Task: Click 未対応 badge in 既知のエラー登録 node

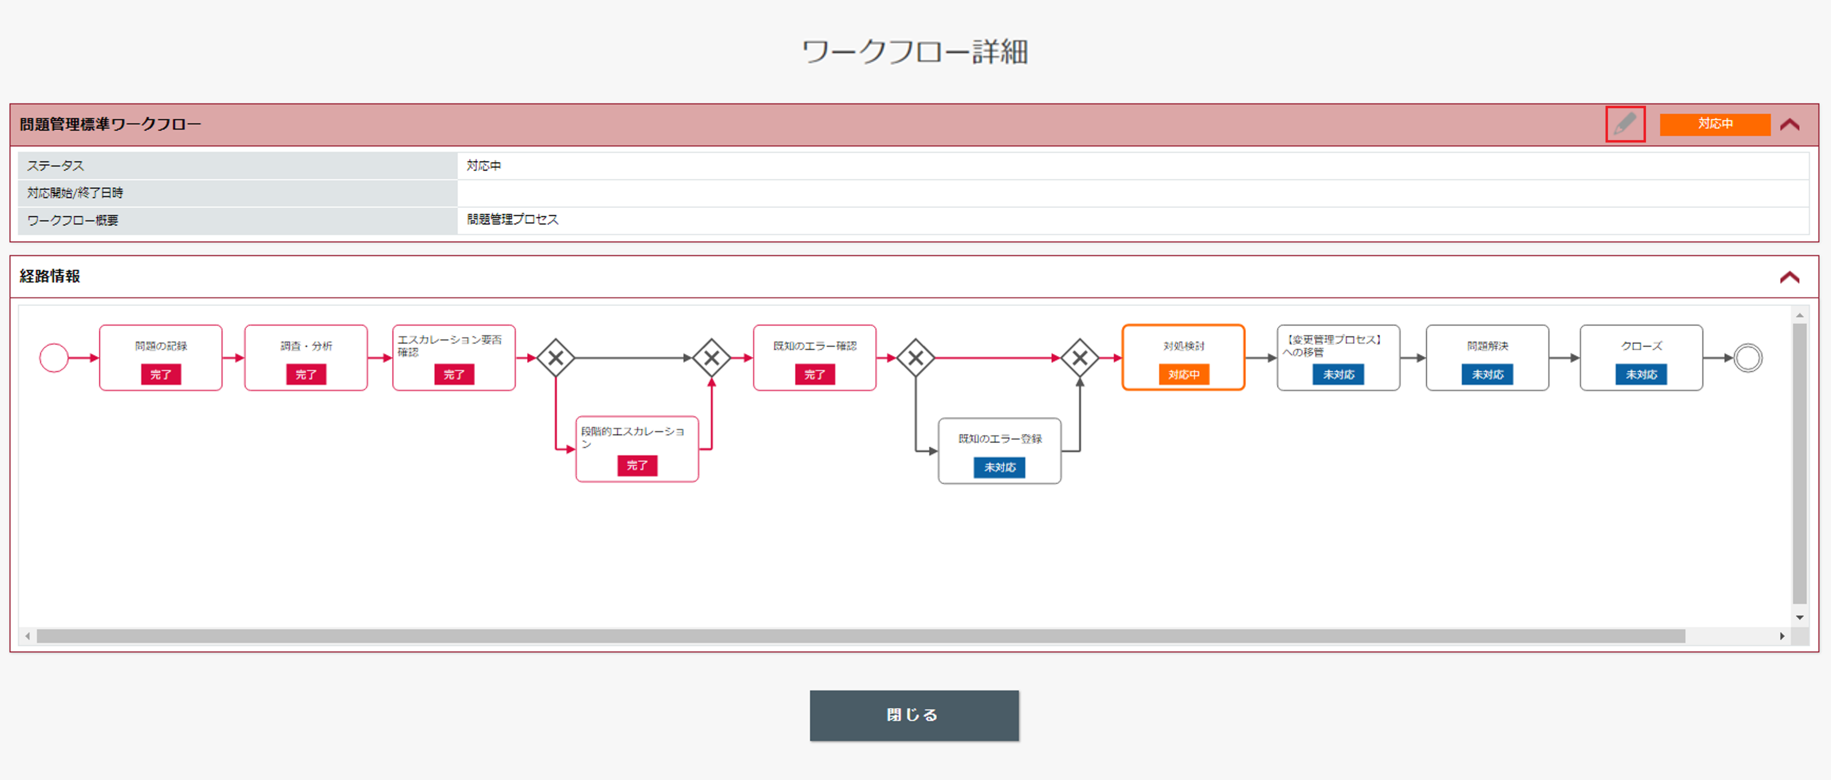Action: (999, 467)
